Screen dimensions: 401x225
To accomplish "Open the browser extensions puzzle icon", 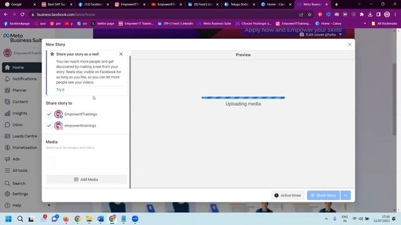I will click(x=362, y=14).
